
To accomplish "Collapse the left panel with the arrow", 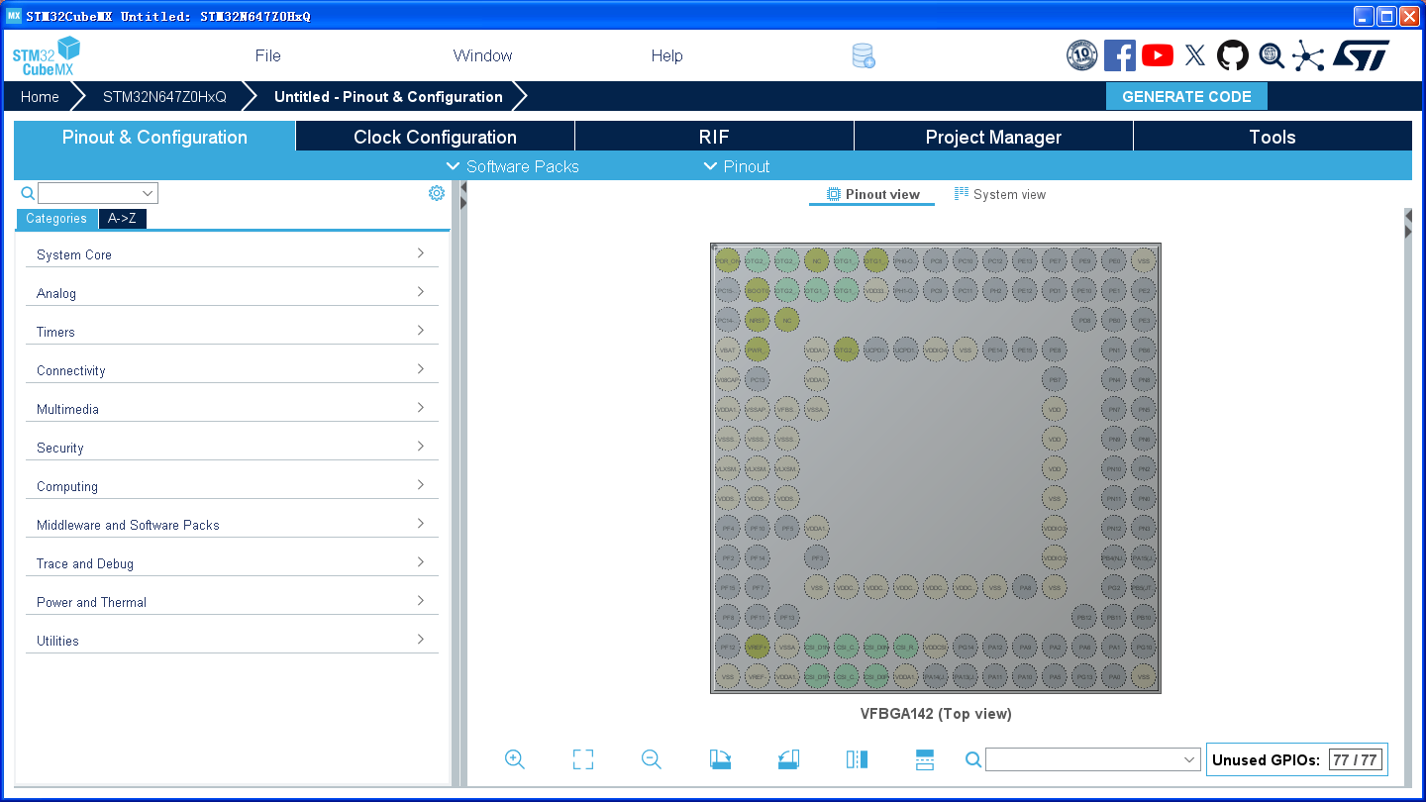I will pyautogui.click(x=463, y=188).
